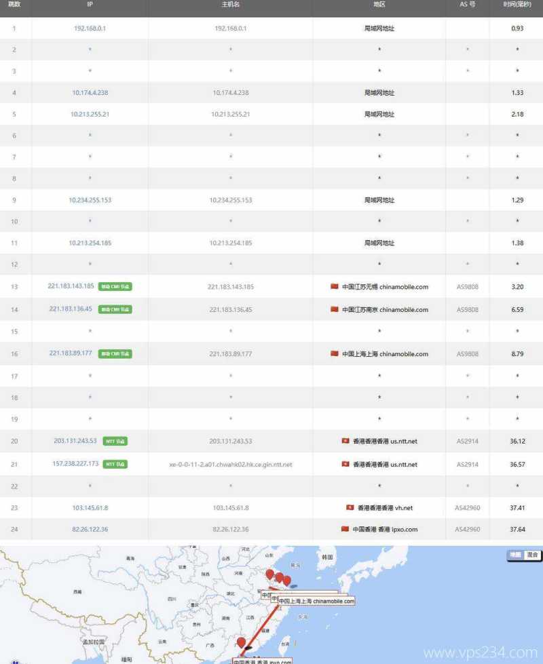The width and height of the screenshot is (543, 664).
Task: Select the NTT badge beside 157.238.227.173
Action: (x=115, y=465)
